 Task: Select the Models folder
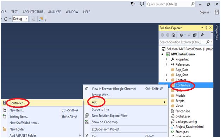tap(181, 96)
